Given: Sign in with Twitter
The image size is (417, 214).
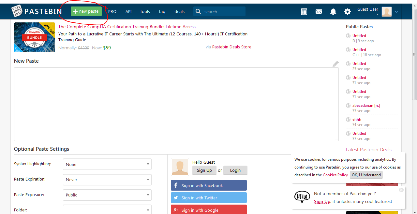Looking at the screenshot, I should tap(209, 198).
